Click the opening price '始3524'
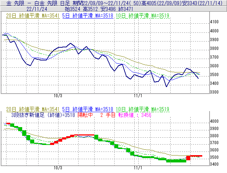Image resolution: width=227 pixels, height=173 pixels. tap(72, 9)
